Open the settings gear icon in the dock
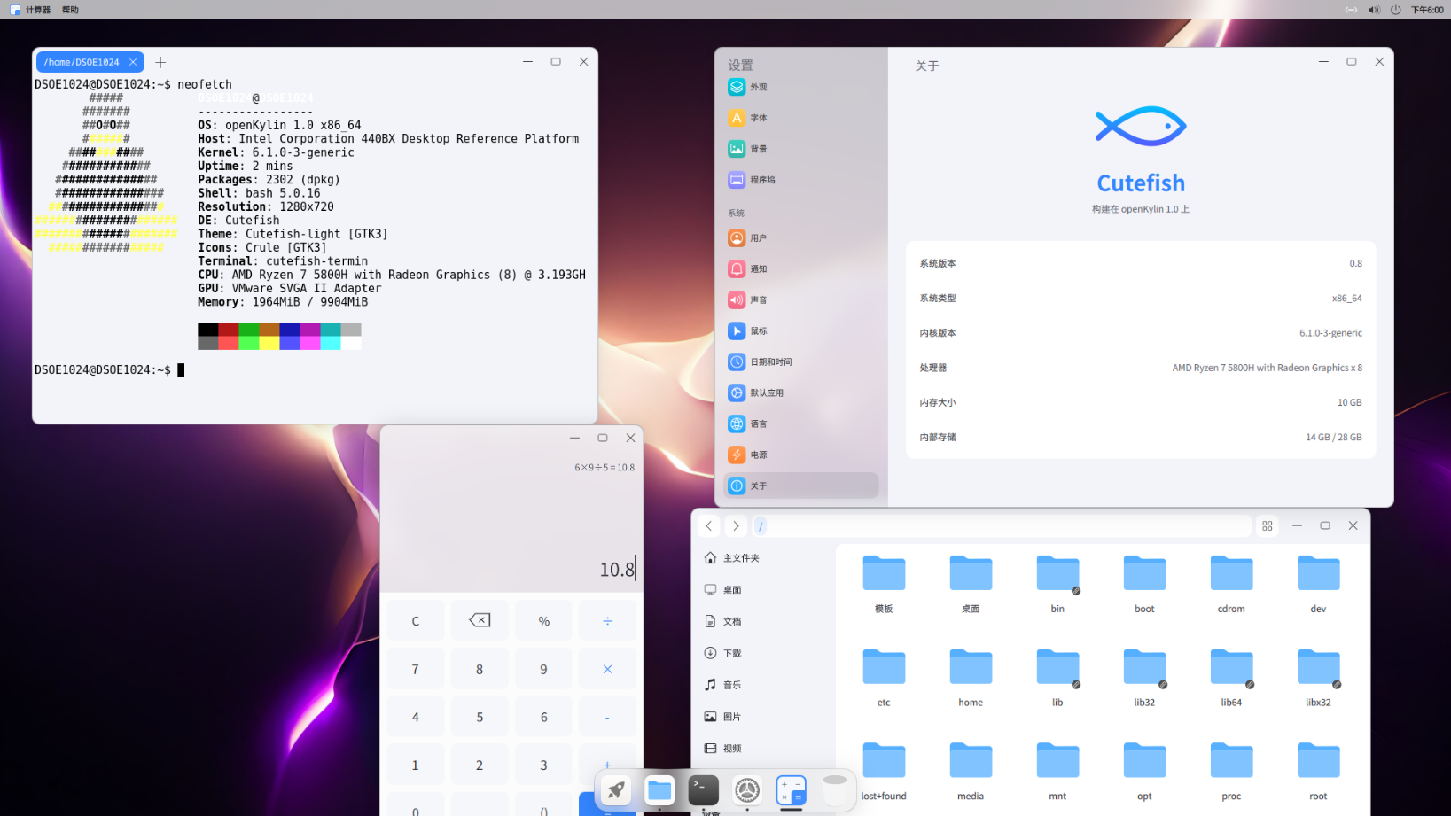1451x816 pixels. tap(747, 789)
